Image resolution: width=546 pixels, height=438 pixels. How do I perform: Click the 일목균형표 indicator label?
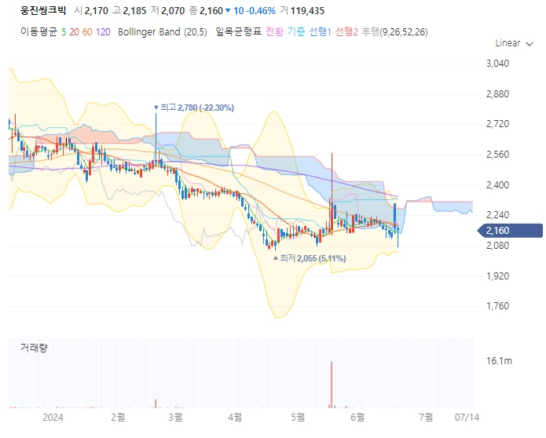point(238,32)
